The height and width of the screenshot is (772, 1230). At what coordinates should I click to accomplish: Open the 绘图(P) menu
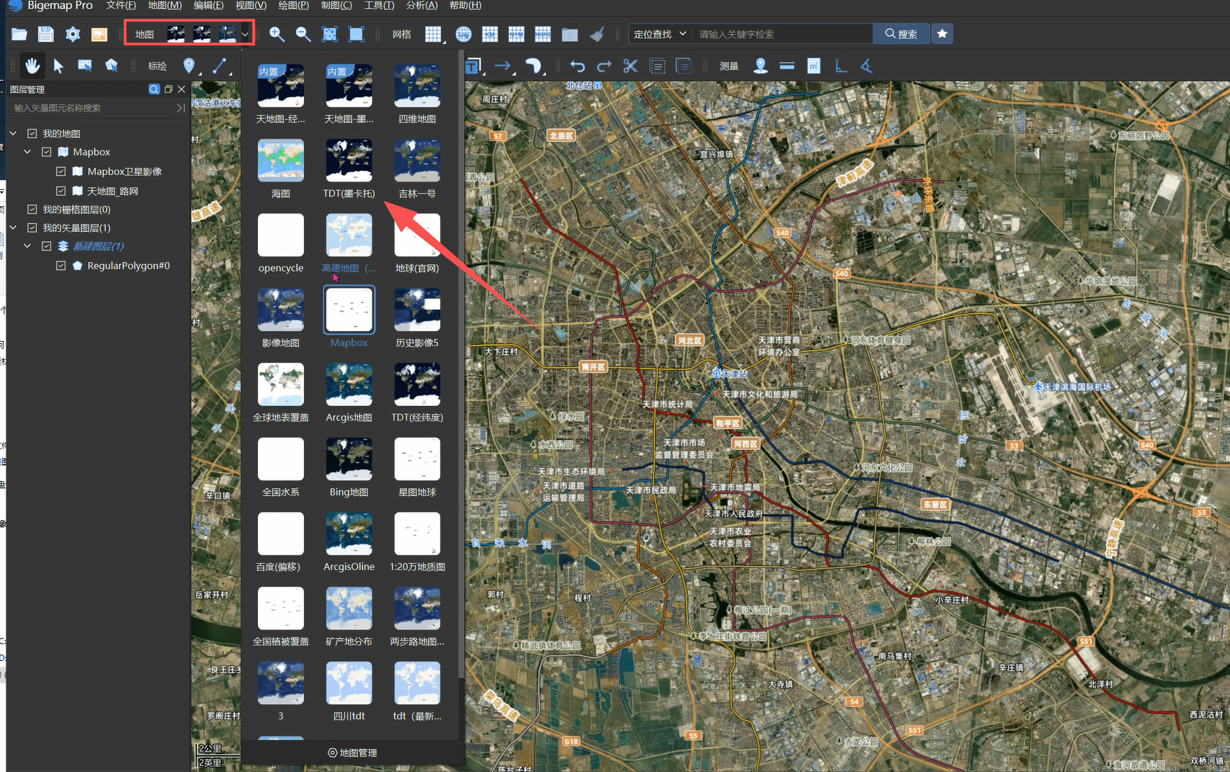point(294,6)
